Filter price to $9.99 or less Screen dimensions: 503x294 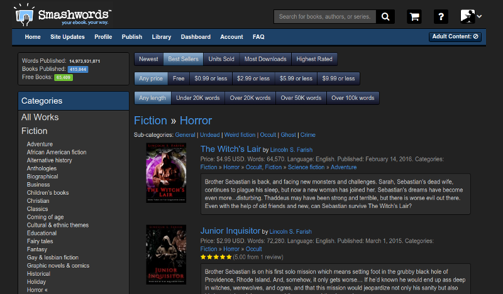point(338,79)
